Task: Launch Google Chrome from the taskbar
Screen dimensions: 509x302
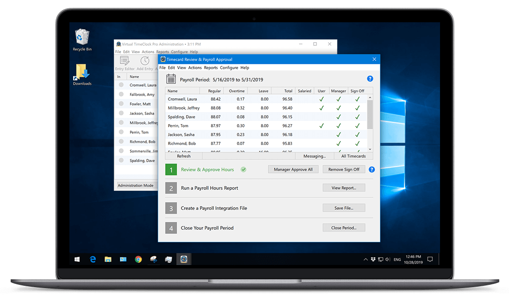Action: (x=138, y=259)
